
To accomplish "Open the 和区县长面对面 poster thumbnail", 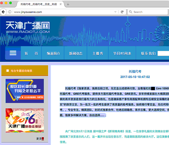I will tap(25, 91).
